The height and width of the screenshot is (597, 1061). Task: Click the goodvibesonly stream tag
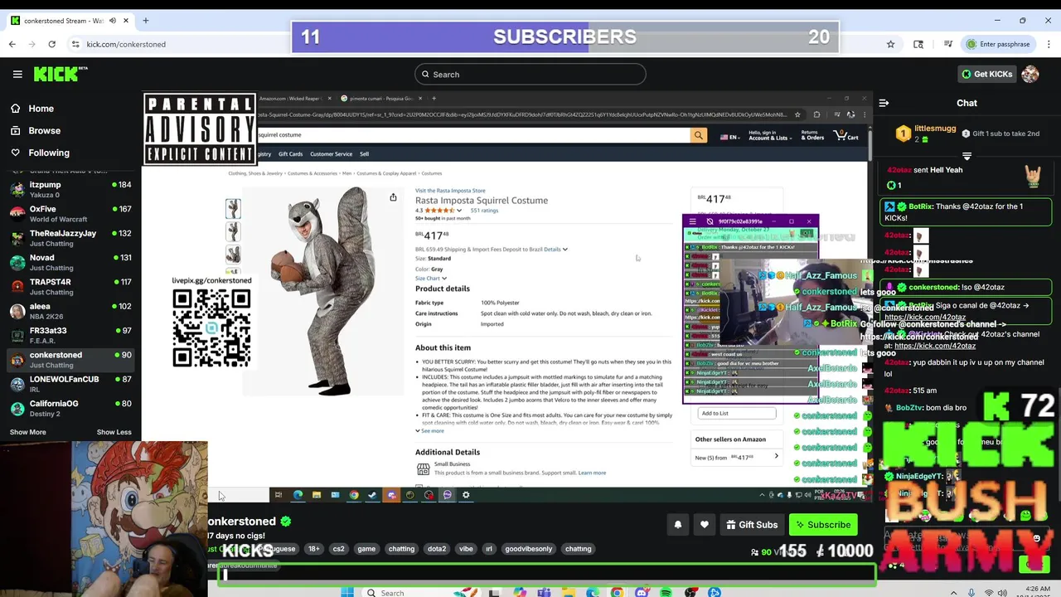tap(528, 549)
